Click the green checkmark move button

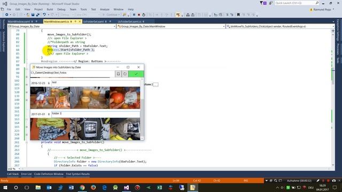[x=136, y=74]
